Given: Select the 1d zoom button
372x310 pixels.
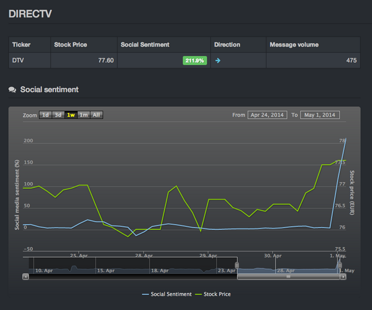Looking at the screenshot, I should coord(45,115).
